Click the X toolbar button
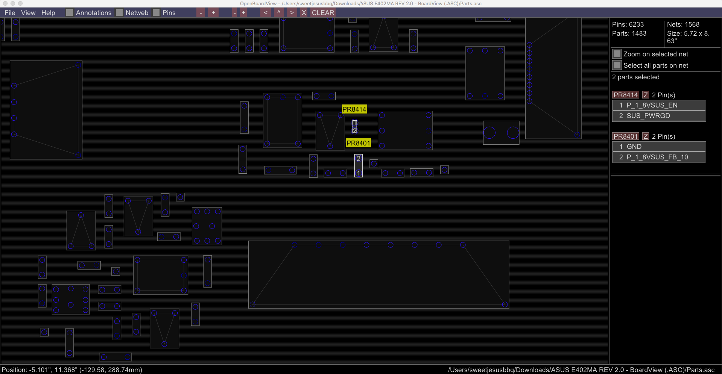The width and height of the screenshot is (722, 374). [x=304, y=13]
